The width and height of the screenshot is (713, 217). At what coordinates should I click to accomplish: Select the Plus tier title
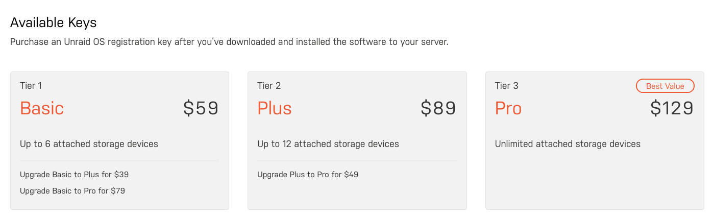275,108
